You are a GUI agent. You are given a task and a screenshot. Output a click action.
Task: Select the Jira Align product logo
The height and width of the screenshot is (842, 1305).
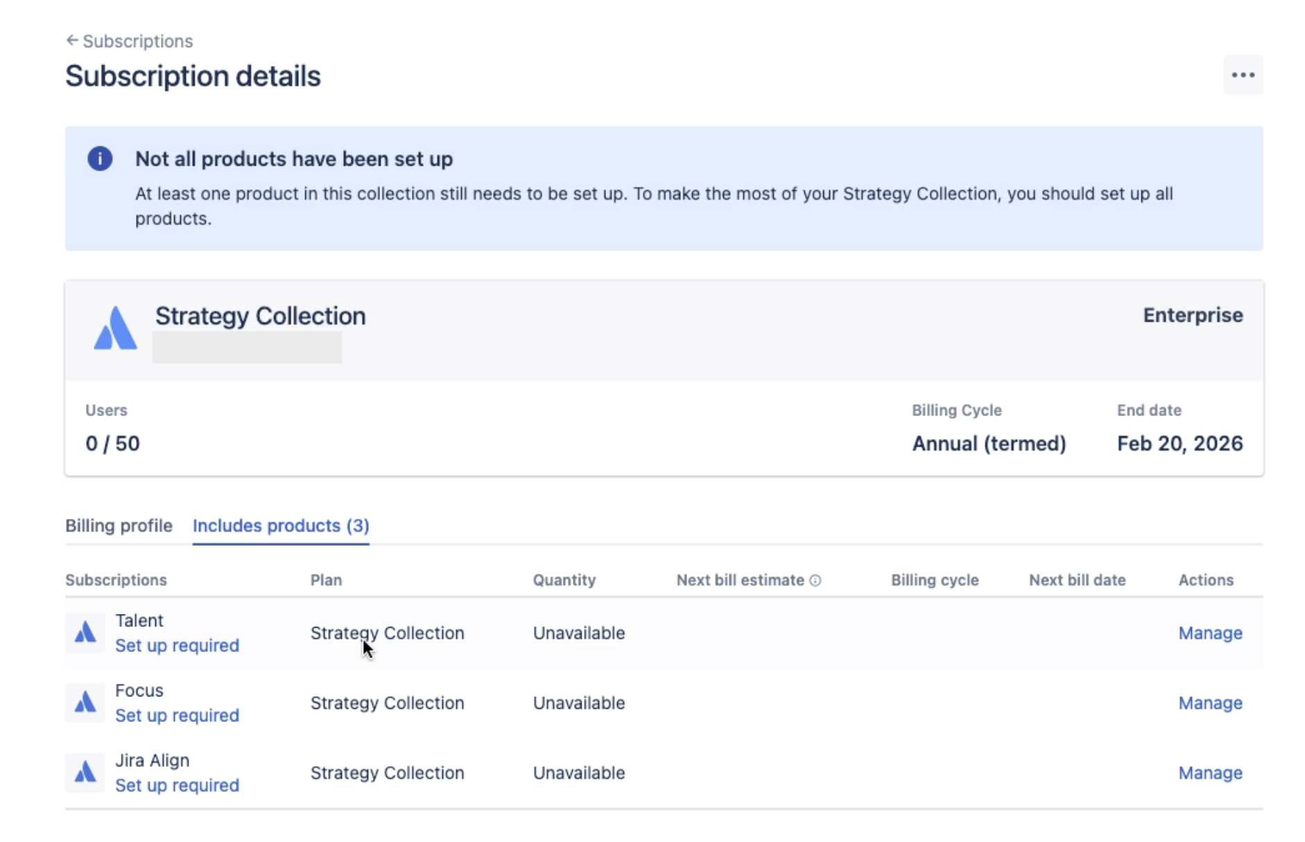[85, 773]
